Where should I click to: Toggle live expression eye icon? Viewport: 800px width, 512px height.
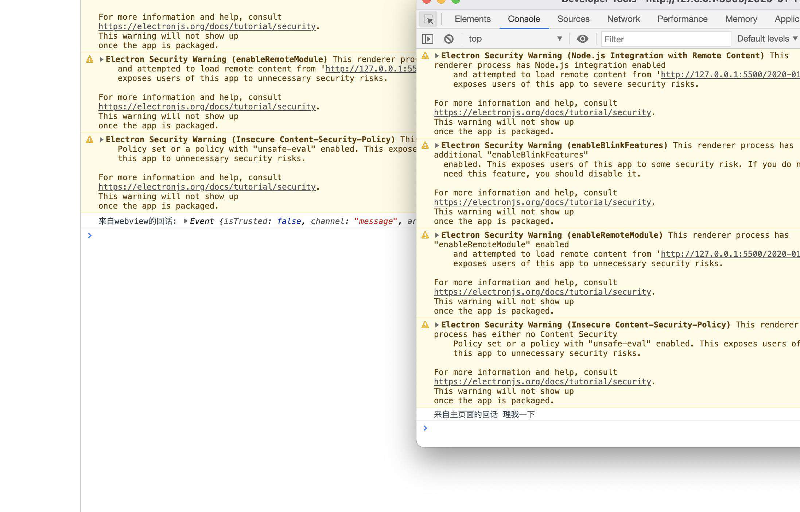(x=583, y=39)
